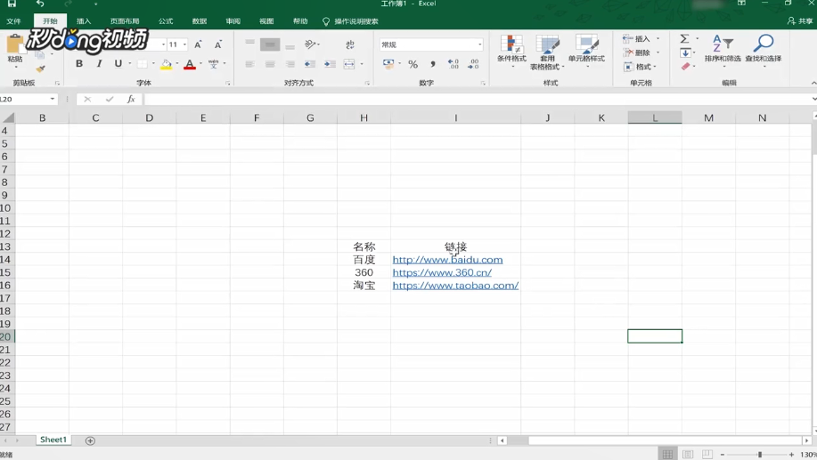Click Increase Indent icon
The image size is (817, 460).
coord(330,64)
